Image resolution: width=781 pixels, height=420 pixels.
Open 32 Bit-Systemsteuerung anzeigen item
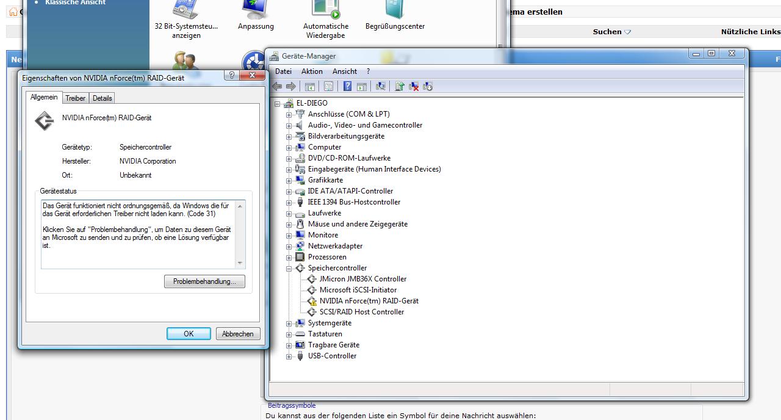186,20
